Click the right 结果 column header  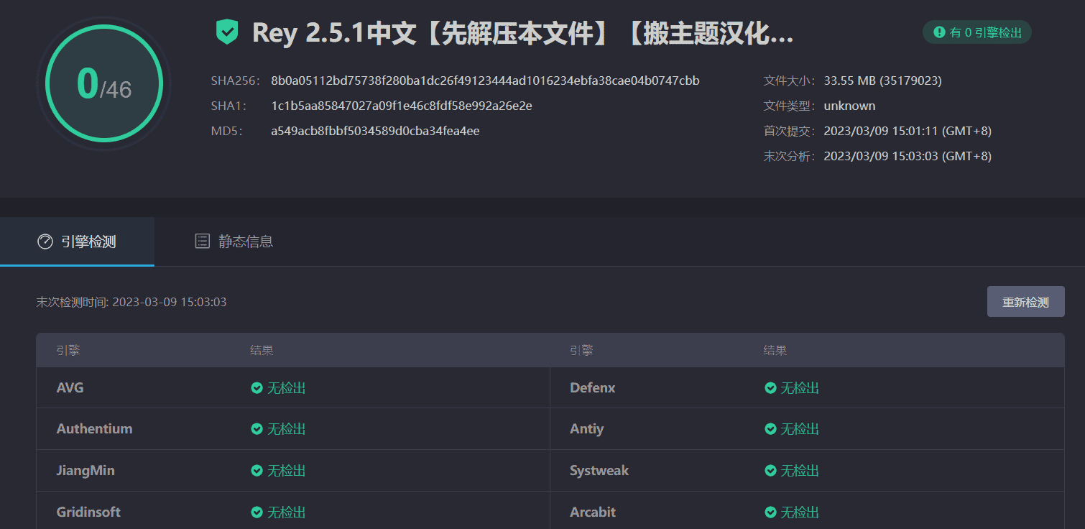click(775, 351)
